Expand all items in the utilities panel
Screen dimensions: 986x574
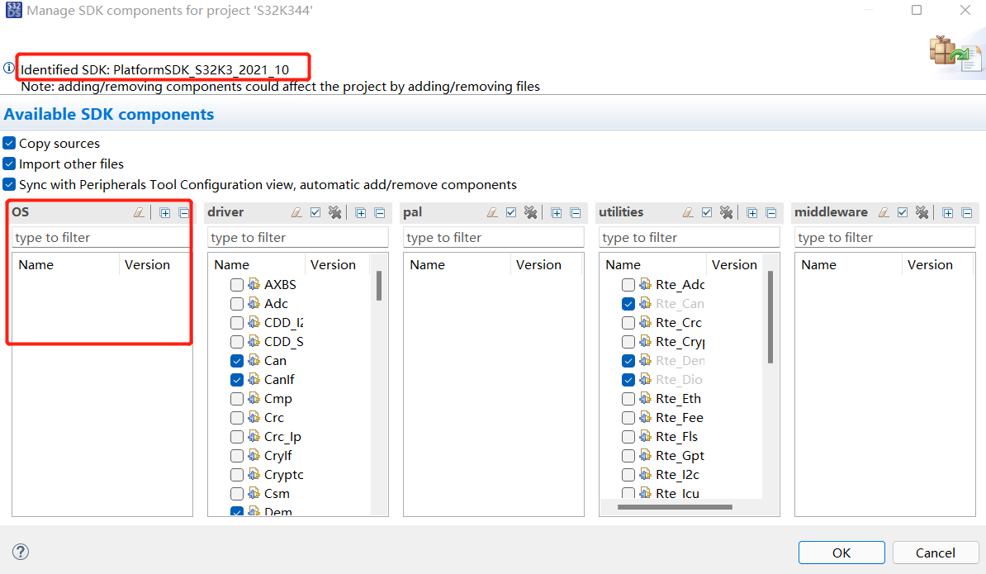click(751, 212)
